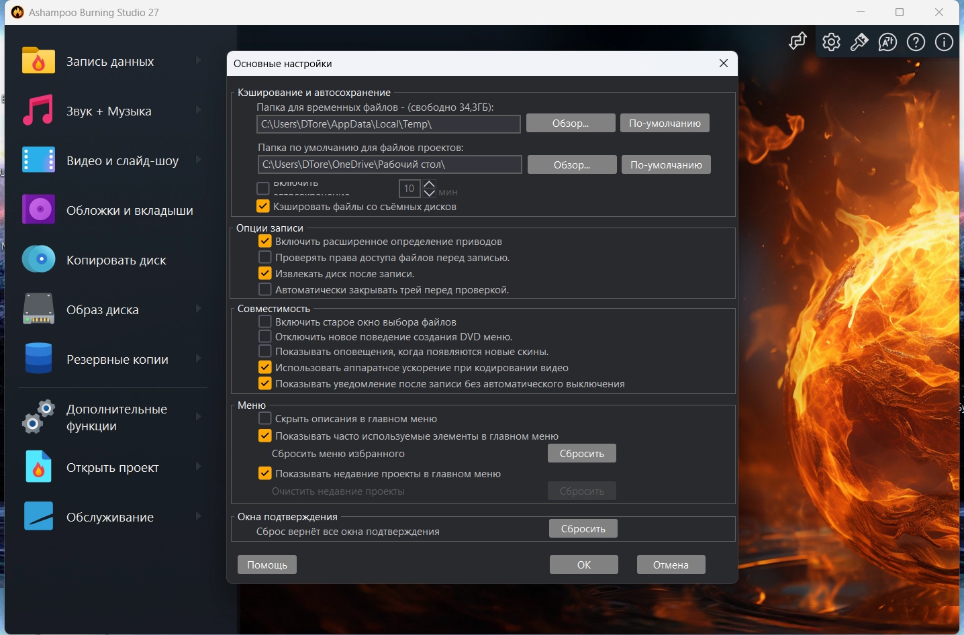Click the Видео и слайд-шоу film icon

(38, 160)
